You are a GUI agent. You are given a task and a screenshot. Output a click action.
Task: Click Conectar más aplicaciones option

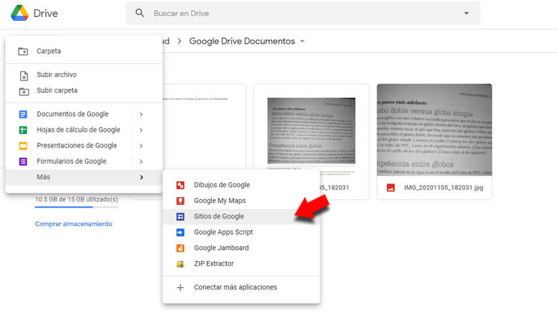[235, 287]
